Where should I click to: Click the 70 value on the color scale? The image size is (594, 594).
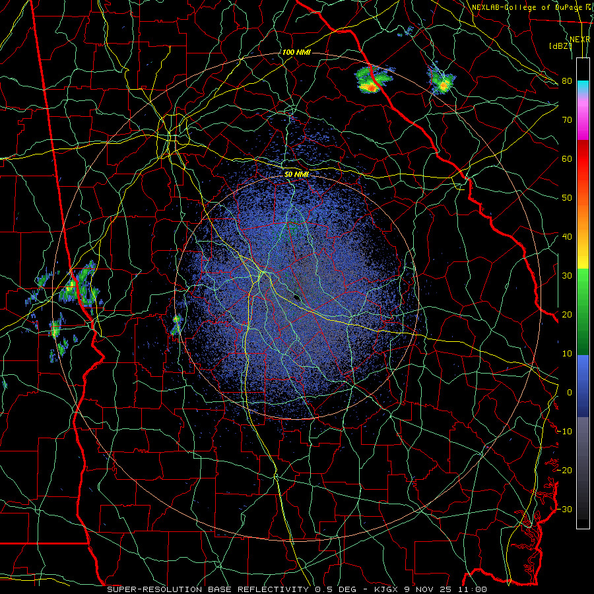pos(567,120)
